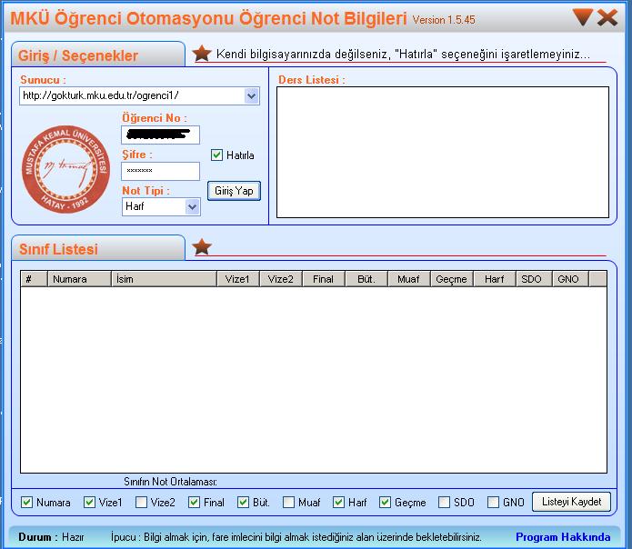
Task: Click the Muaf column header
Action: (x=409, y=279)
